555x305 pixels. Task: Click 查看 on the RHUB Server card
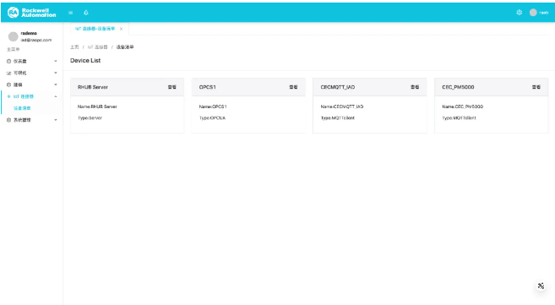[x=172, y=87]
